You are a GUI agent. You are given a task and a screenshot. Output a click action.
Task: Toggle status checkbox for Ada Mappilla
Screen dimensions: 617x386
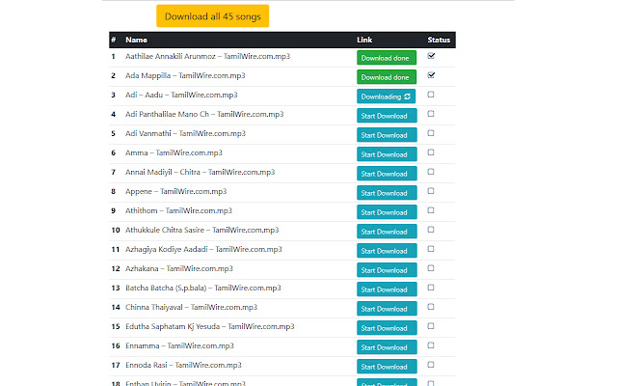coord(431,75)
